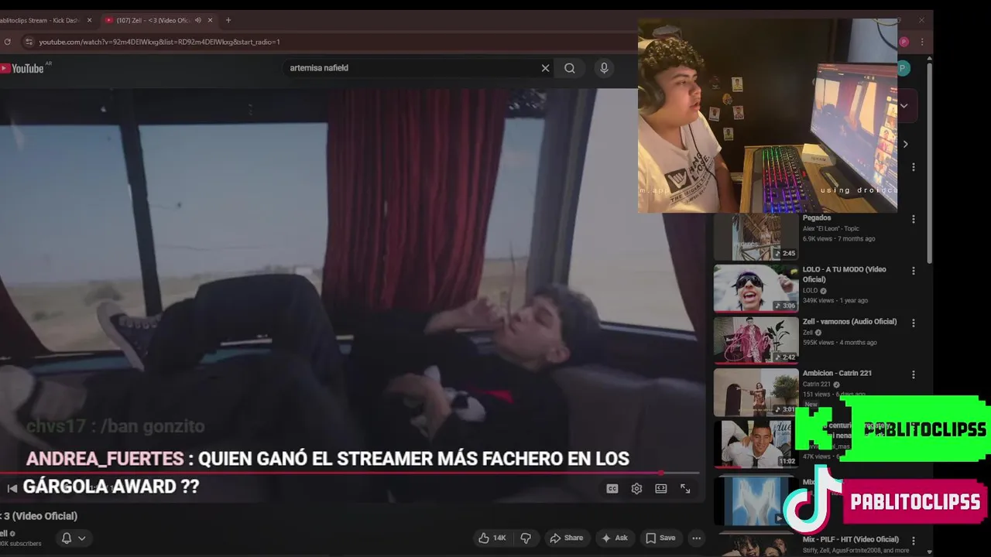Open the more actions ellipsis below the video
Viewport: 991px width, 557px height.
tap(697, 538)
